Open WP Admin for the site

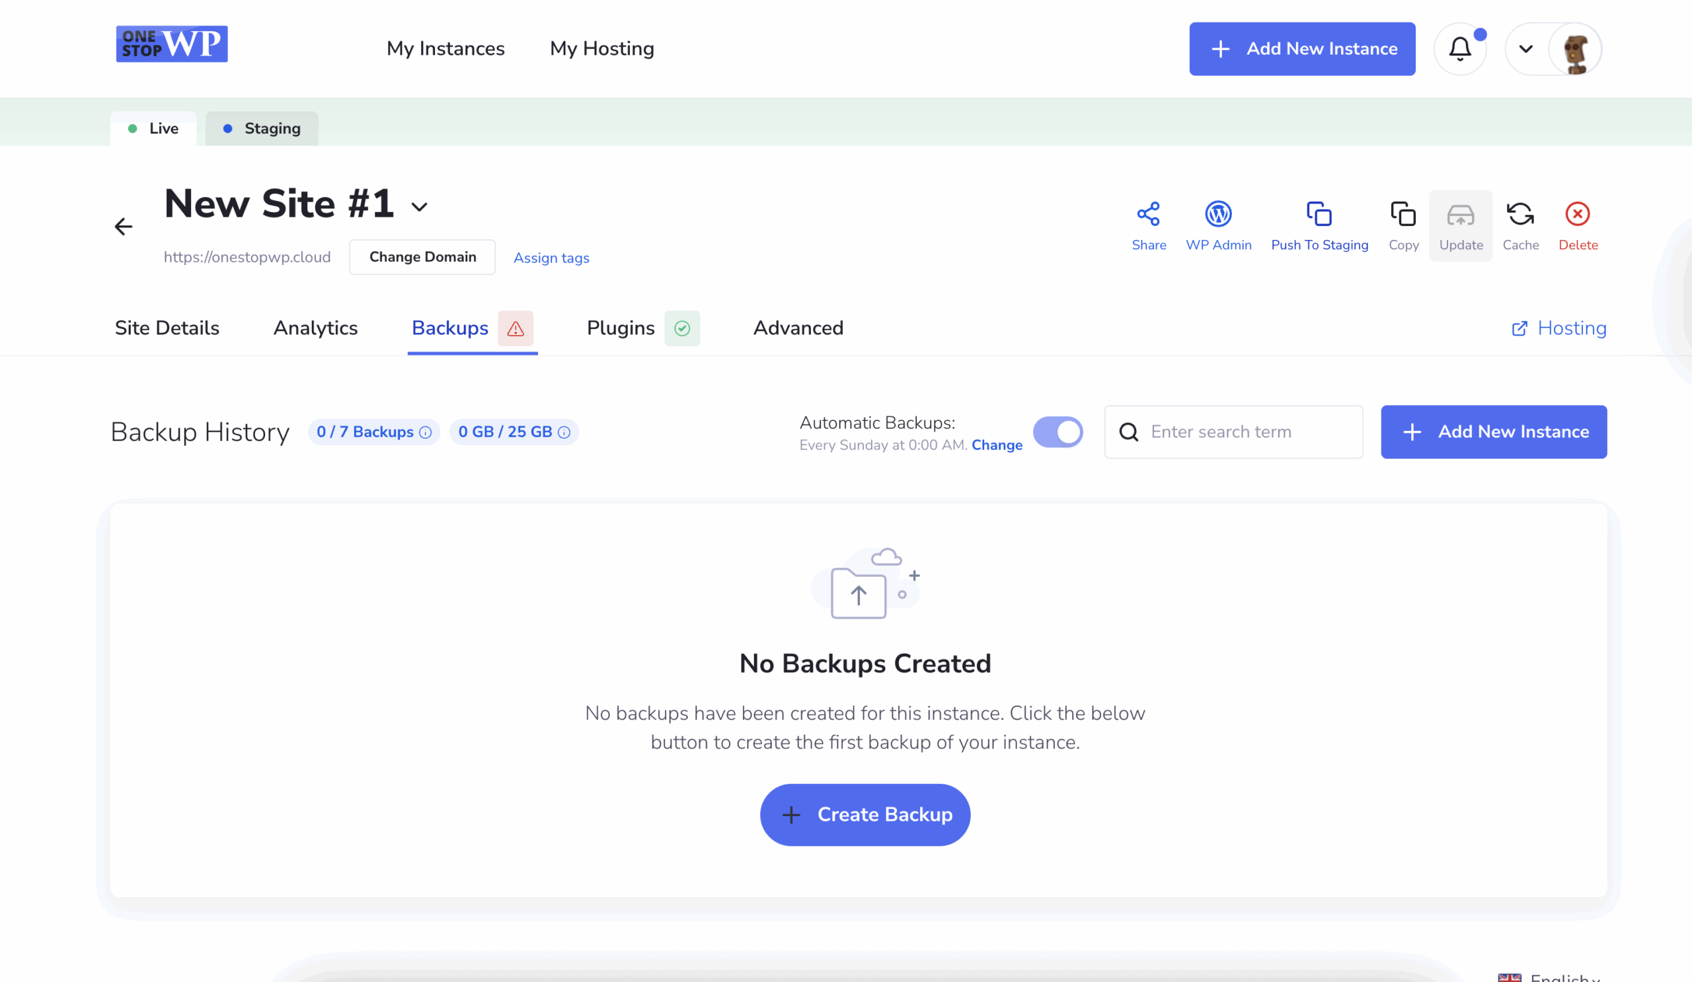pyautogui.click(x=1219, y=225)
